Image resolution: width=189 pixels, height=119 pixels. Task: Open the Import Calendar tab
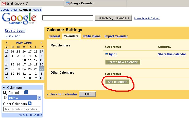(x=116, y=36)
